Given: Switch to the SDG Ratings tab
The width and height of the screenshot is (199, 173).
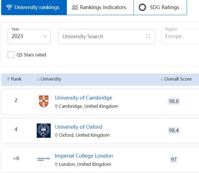Looking at the screenshot, I should pos(160,7).
